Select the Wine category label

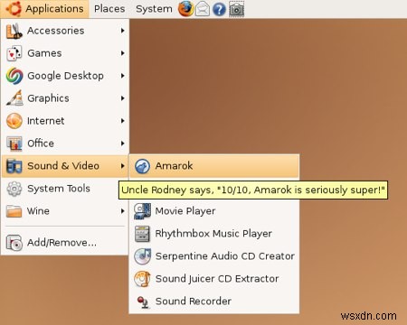pos(38,211)
